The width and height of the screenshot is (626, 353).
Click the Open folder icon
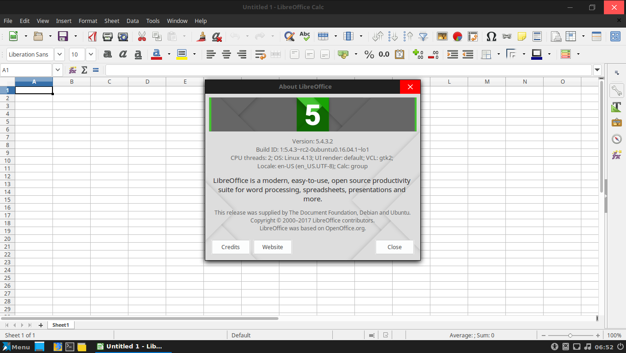pyautogui.click(x=39, y=36)
